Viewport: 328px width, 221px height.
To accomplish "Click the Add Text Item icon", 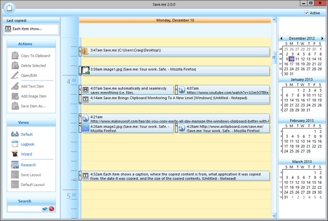I will [15, 86].
